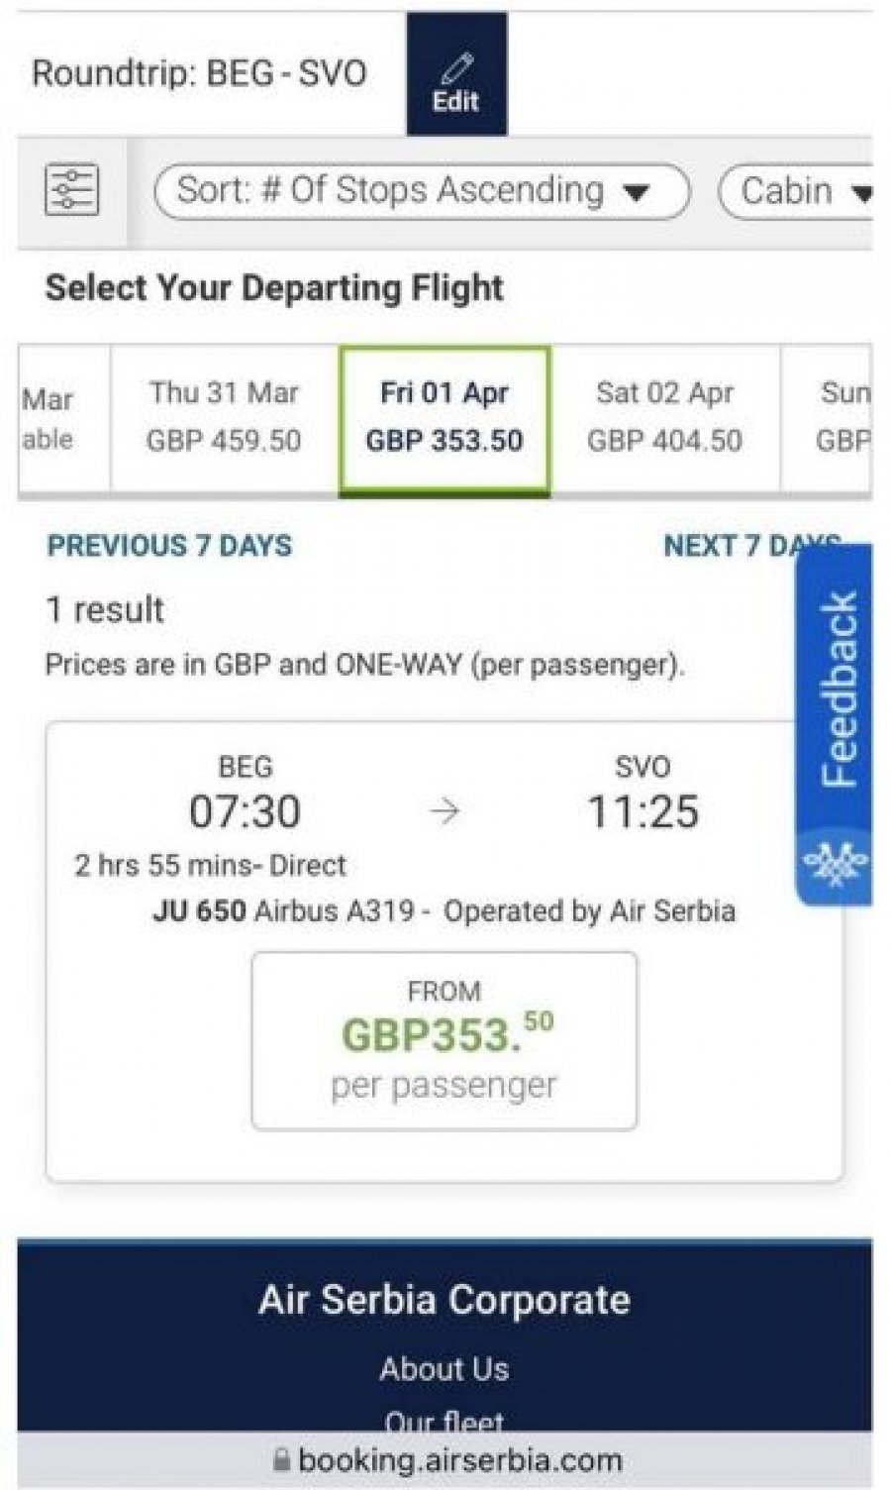Choose Sat 02 Apr GBP 404.50

coord(664,417)
